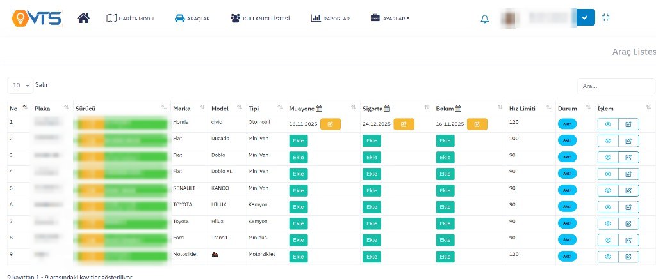Add Muayene for the Motosiklet row
The image size is (656, 279).
pyautogui.click(x=299, y=257)
